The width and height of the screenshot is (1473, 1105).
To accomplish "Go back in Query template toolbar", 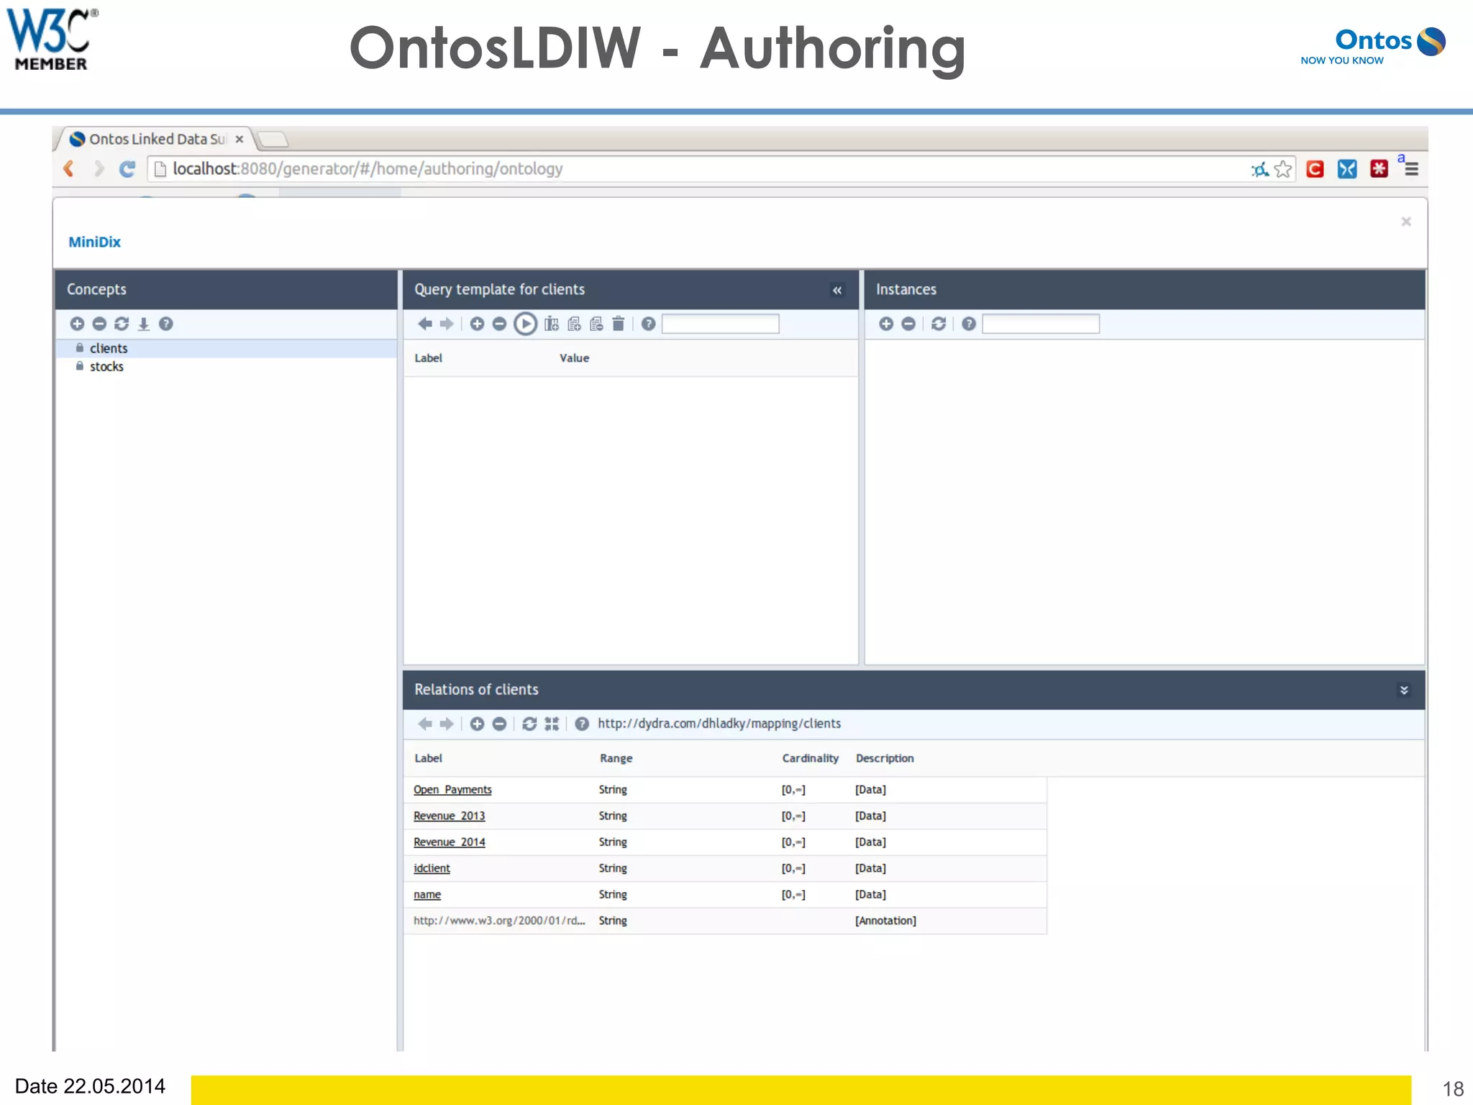I will coord(425,324).
